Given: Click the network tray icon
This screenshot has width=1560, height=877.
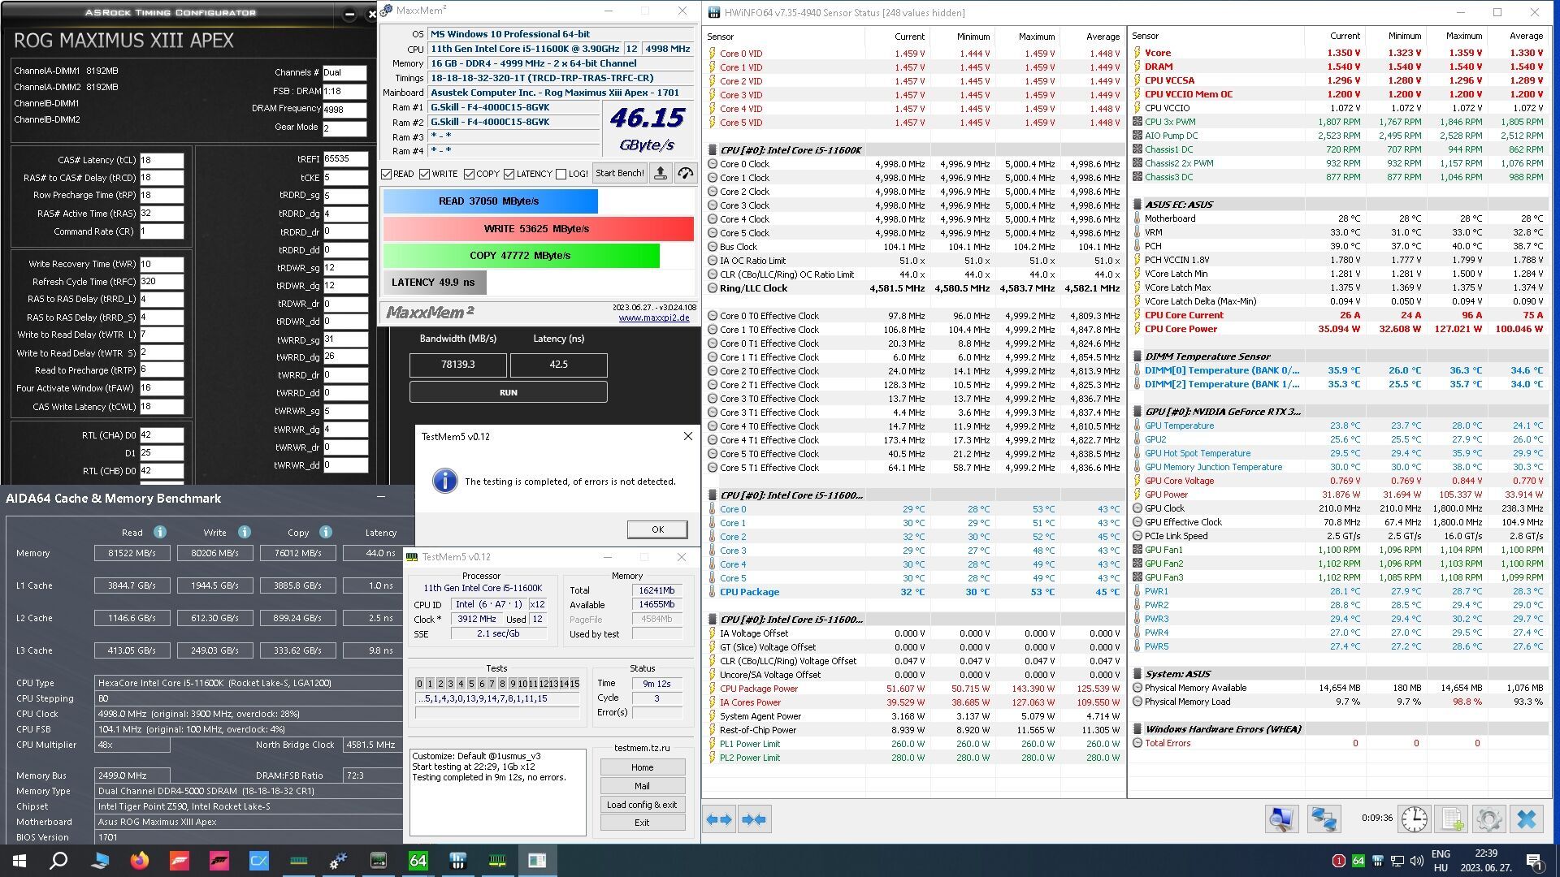Looking at the screenshot, I should pos(1397,861).
